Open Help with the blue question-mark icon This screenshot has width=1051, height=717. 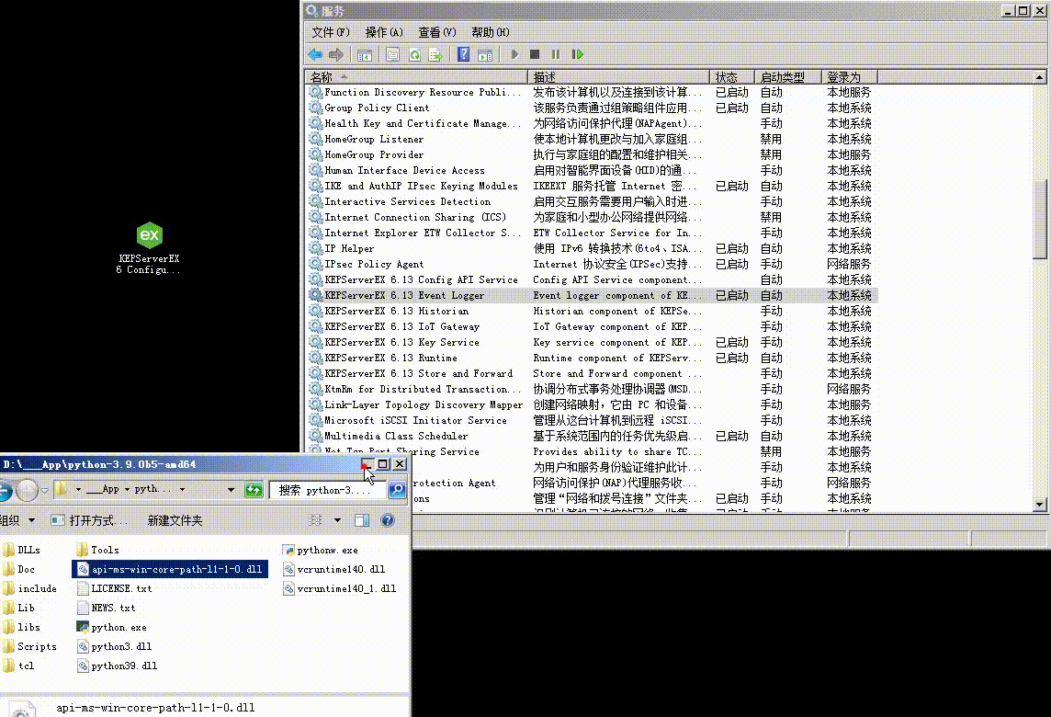click(x=463, y=54)
